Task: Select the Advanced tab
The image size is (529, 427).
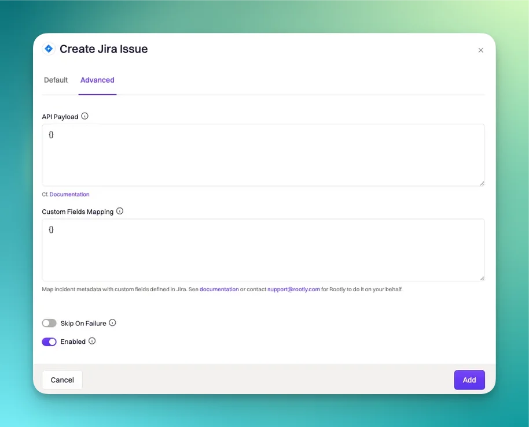Action: pos(97,80)
